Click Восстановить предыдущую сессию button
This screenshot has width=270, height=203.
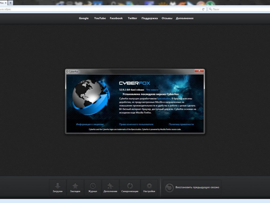192,188
